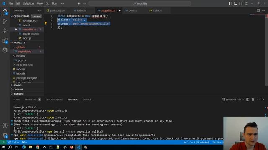Click the remote window status bar icon
This screenshot has width=268, height=150.
3,142
